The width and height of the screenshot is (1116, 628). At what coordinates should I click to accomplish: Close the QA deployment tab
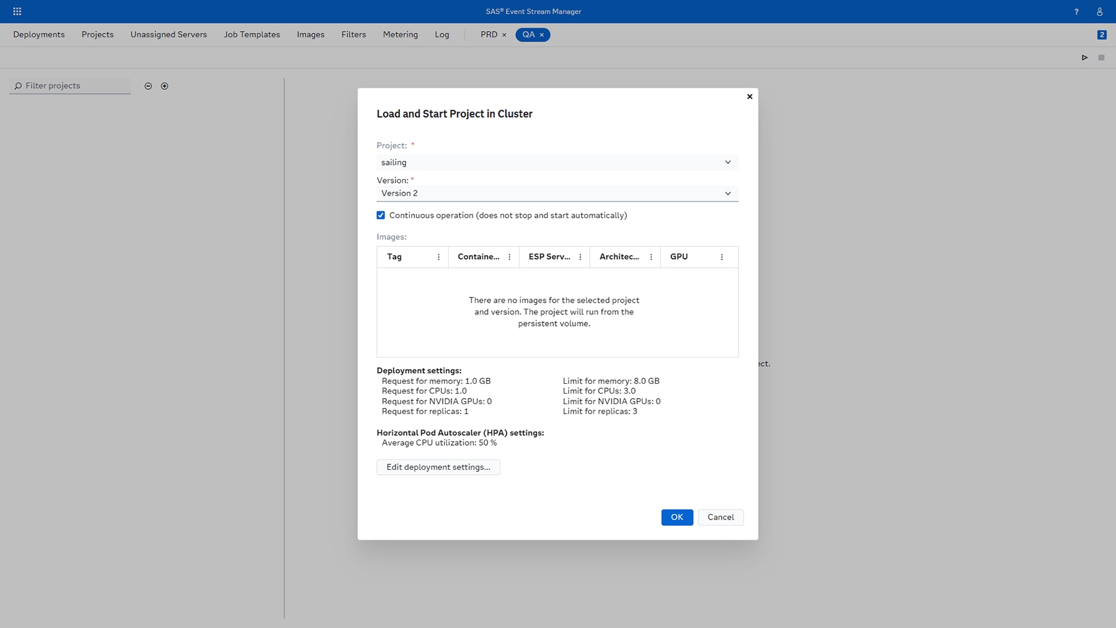coord(541,35)
